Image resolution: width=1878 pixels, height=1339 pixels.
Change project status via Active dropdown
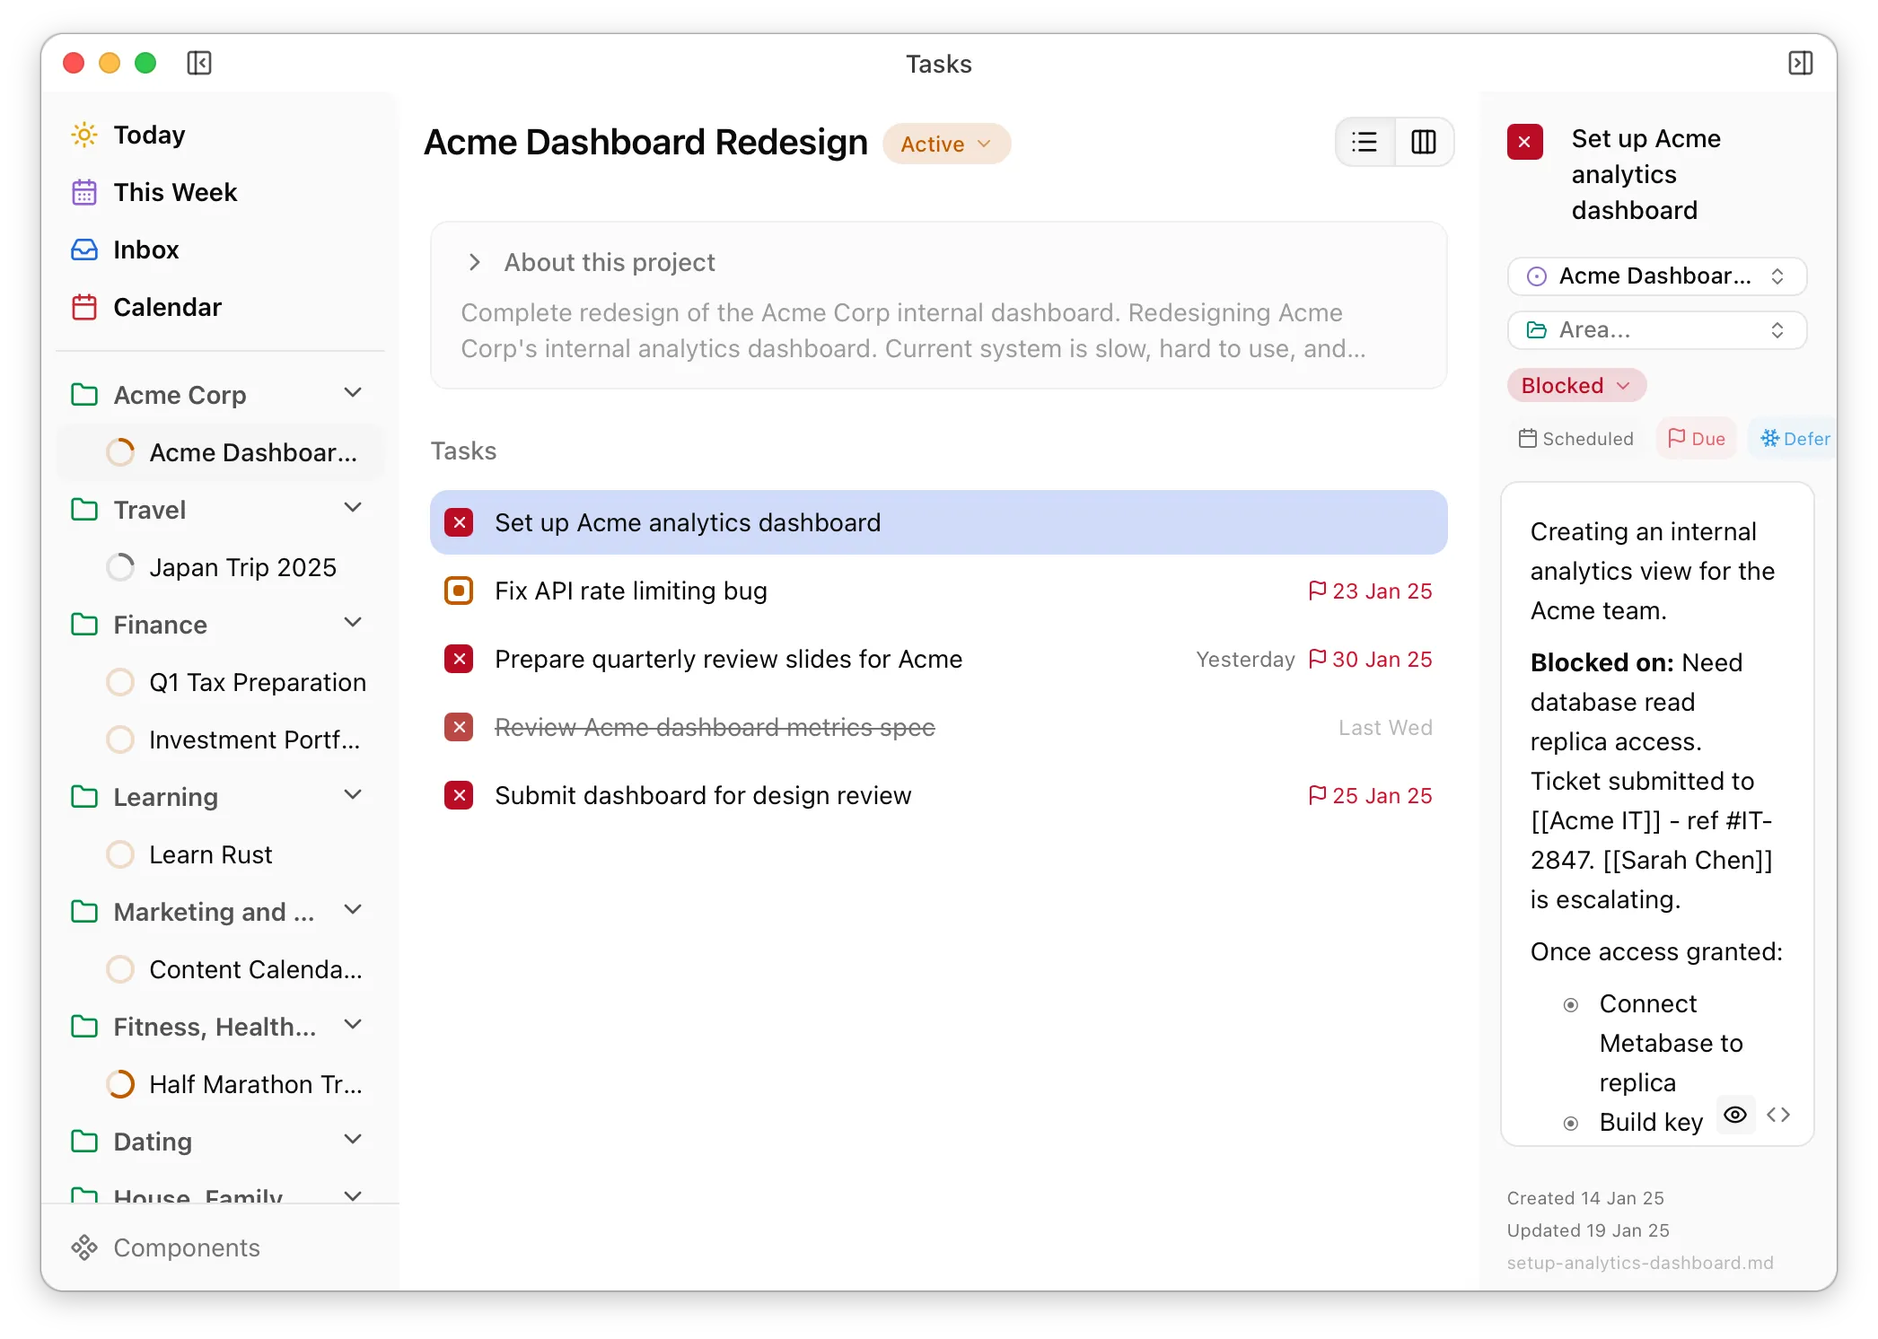(946, 144)
